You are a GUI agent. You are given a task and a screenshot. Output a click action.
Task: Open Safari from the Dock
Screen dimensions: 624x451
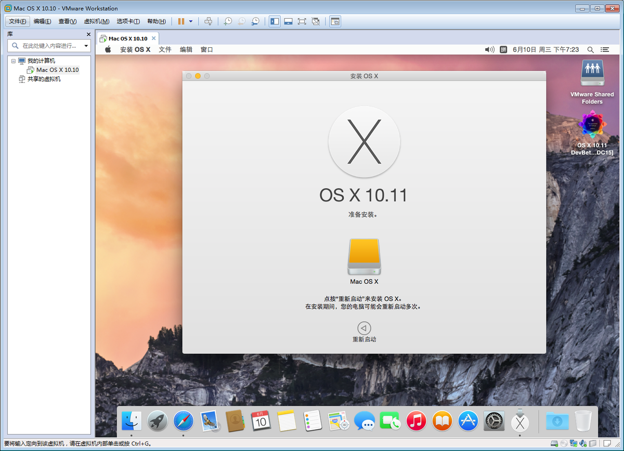click(x=184, y=420)
